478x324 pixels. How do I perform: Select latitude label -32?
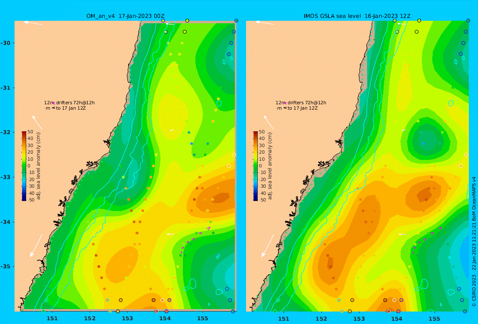point(5,132)
